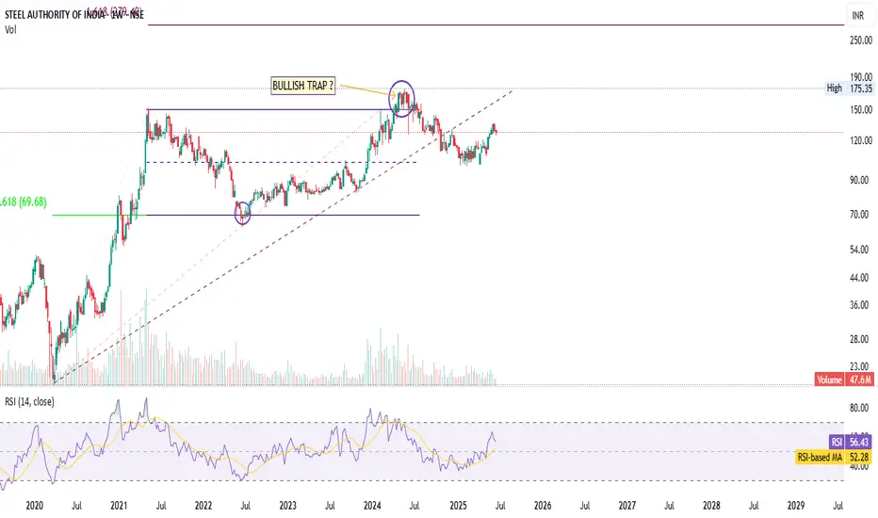Select the small circle at the 2022 low

tap(242, 213)
